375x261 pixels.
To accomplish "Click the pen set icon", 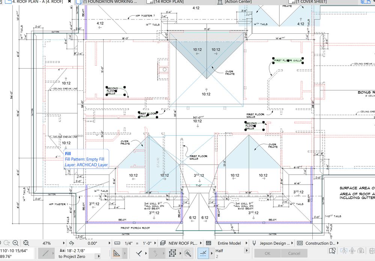I will point(254,243).
